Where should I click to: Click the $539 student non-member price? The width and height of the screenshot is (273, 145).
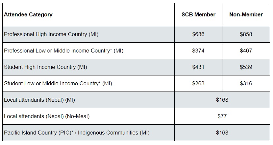[x=246, y=67]
